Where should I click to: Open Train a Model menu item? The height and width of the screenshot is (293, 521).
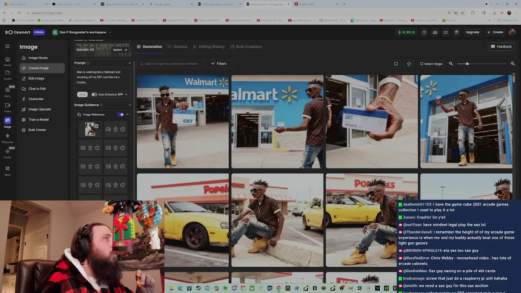[42, 119]
